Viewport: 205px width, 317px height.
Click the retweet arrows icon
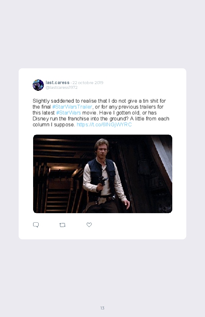[62, 225]
